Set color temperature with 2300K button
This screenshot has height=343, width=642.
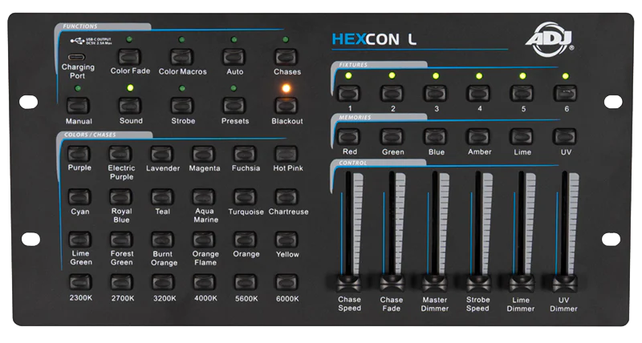(x=79, y=283)
